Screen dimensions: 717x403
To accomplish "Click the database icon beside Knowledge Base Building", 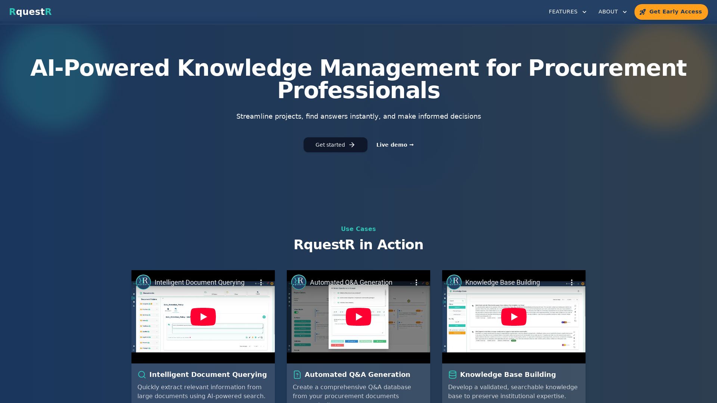I will (453, 375).
